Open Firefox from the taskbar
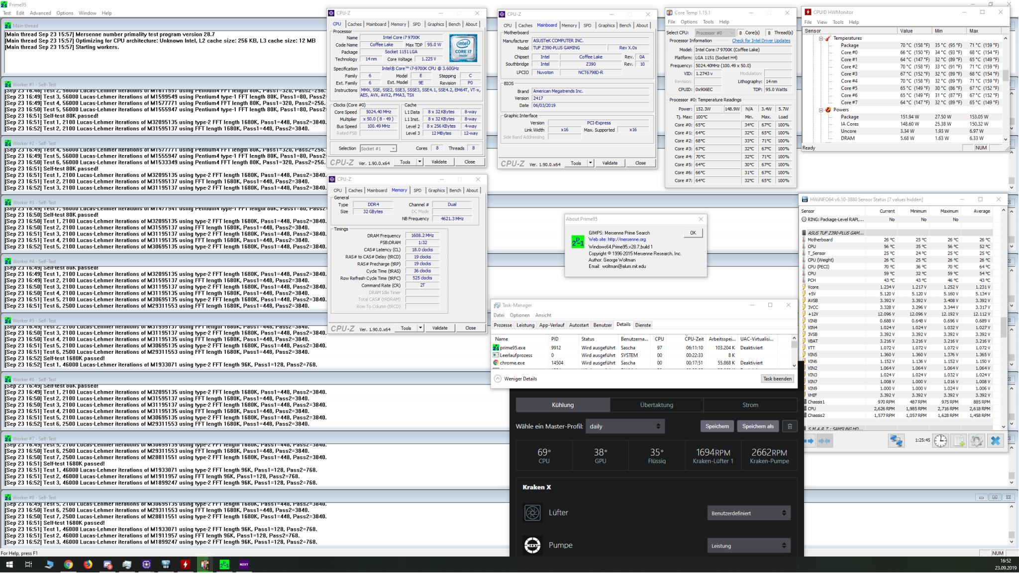This screenshot has height=574, width=1019. tap(88, 565)
